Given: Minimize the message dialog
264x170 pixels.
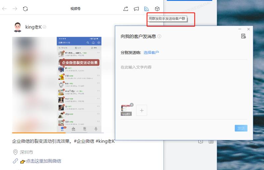Looking at the screenshot, I should click(240, 29).
